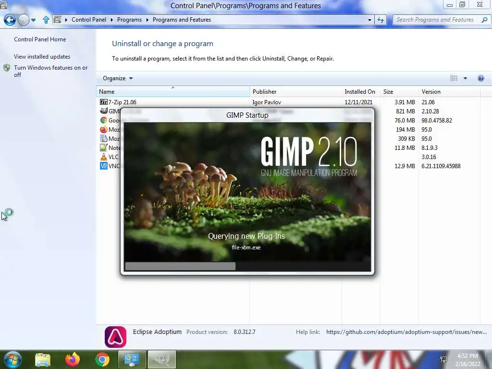Screen dimensions: 492x369
Task: Click installed date 12/11/2021
Action: [x=358, y=102]
